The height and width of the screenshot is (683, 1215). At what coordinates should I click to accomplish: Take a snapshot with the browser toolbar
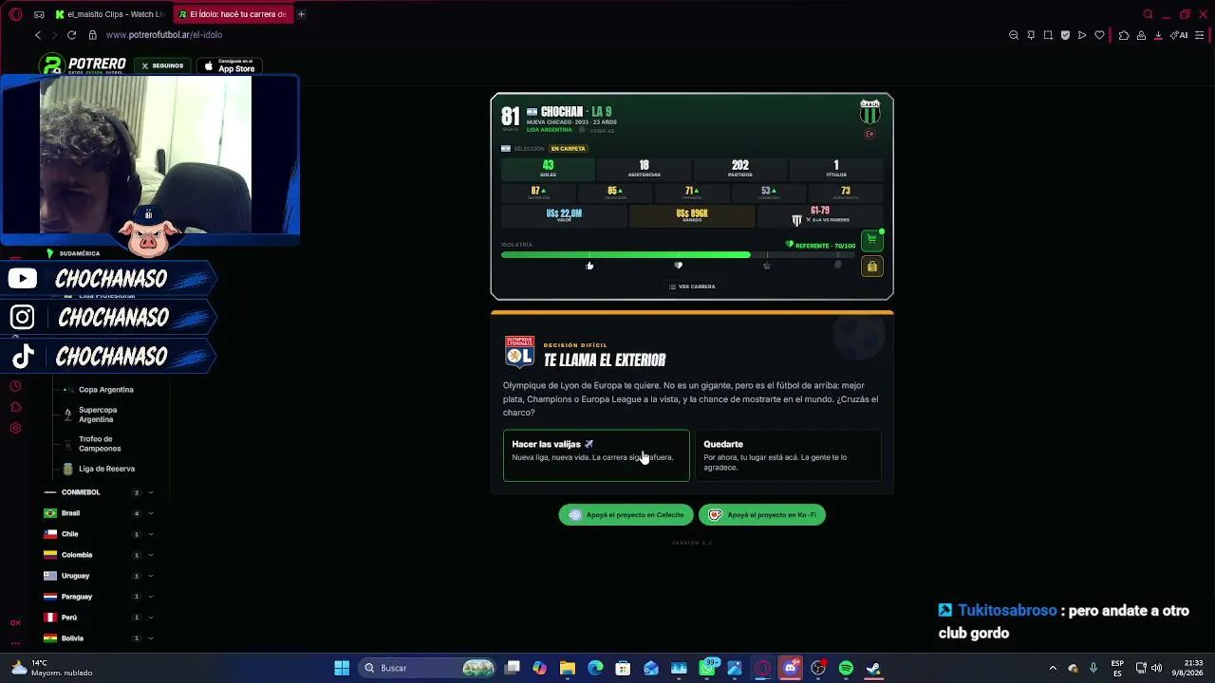(x=1048, y=35)
